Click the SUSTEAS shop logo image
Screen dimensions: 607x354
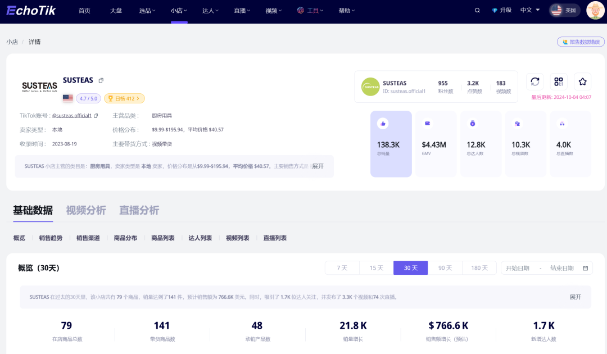click(x=39, y=87)
